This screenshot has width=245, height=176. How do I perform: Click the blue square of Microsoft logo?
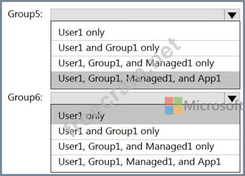pos(169,110)
